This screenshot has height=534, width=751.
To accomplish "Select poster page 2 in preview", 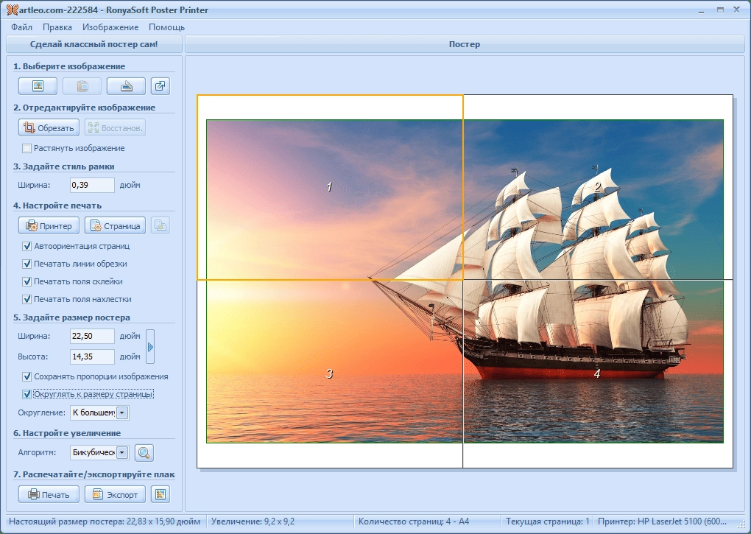I will (x=598, y=187).
